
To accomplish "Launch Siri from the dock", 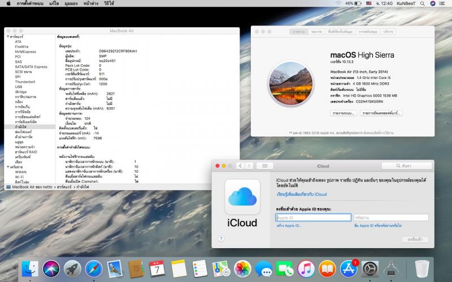I will click(51, 268).
